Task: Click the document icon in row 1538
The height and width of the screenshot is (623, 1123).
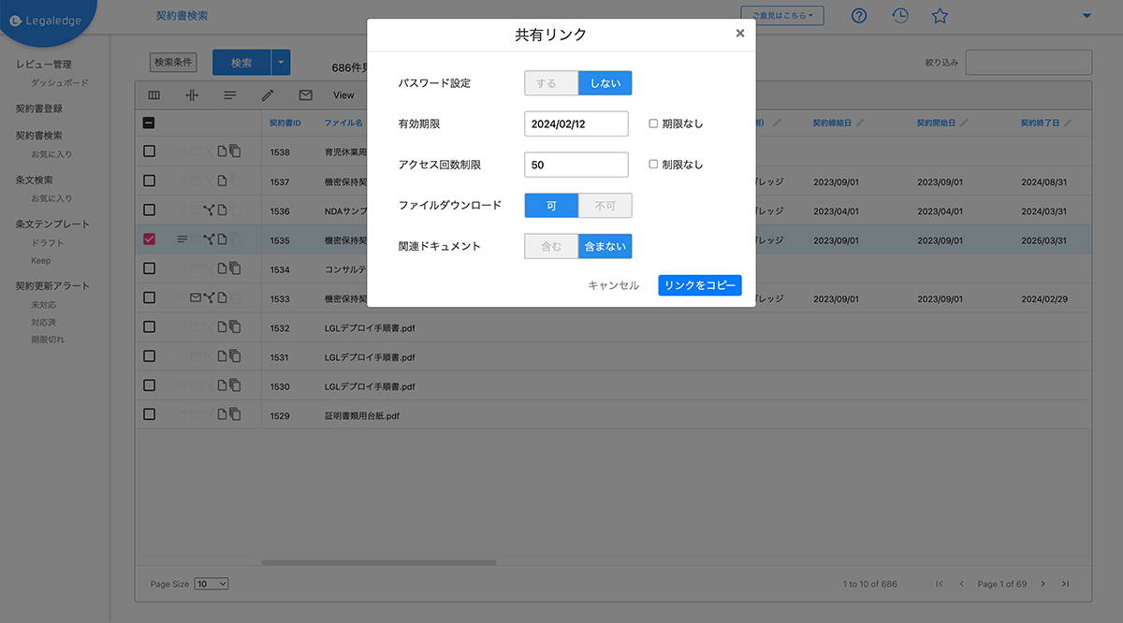Action: pos(222,151)
